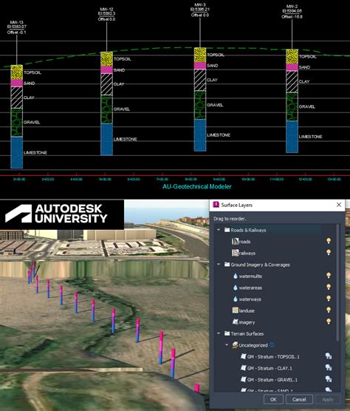
Task: Select the waterways layer name
Action: (250, 299)
